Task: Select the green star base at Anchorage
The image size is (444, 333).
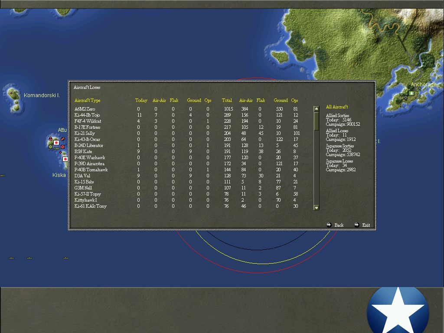Action: pos(411,93)
